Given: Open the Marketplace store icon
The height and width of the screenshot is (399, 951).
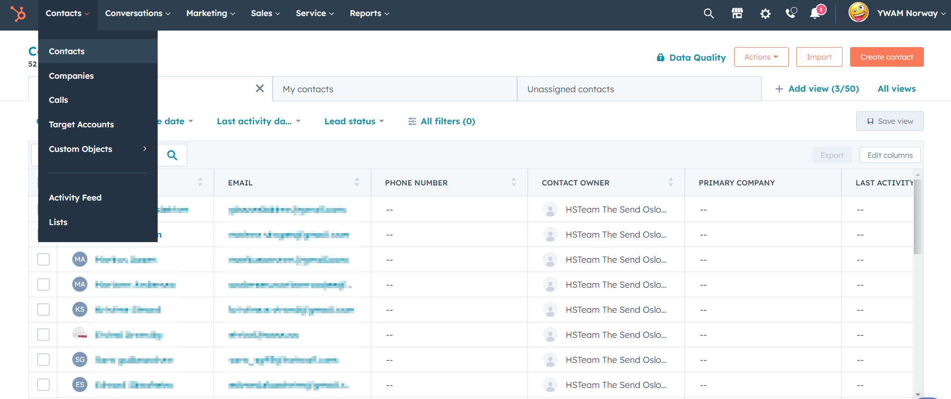Looking at the screenshot, I should (x=737, y=14).
